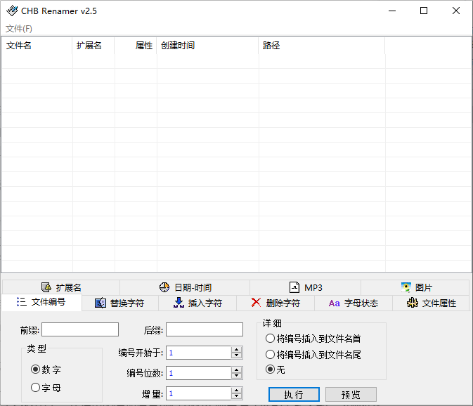Increase 增量 value with up arrow
Image resolution: width=473 pixels, height=406 pixels.
tap(237, 390)
